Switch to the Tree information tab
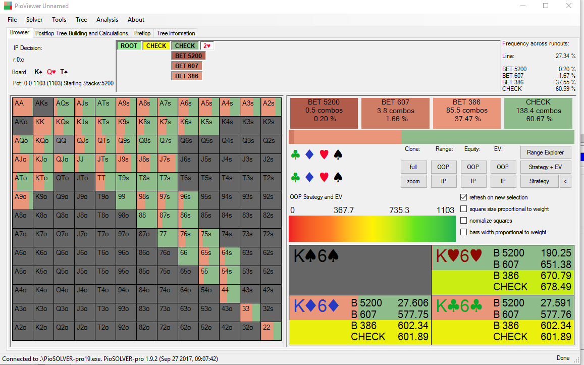 click(176, 33)
